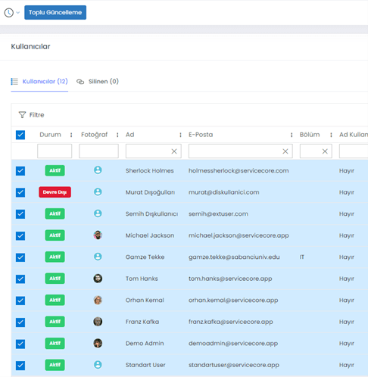Uncheck the Sherlock Holmes row checkbox
Viewport: 368px width, 377px height.
pyautogui.click(x=20, y=171)
